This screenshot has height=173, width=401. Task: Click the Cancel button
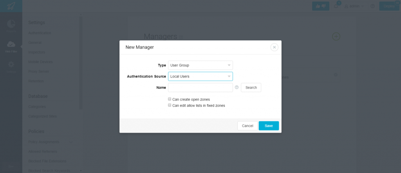click(x=247, y=126)
